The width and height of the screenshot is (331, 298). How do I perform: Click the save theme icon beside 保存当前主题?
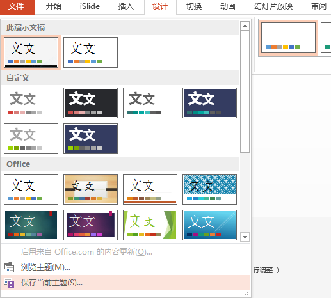(9, 283)
